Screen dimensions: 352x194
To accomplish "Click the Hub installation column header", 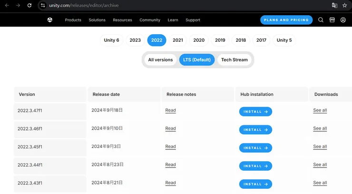I will pyautogui.click(x=272, y=94).
